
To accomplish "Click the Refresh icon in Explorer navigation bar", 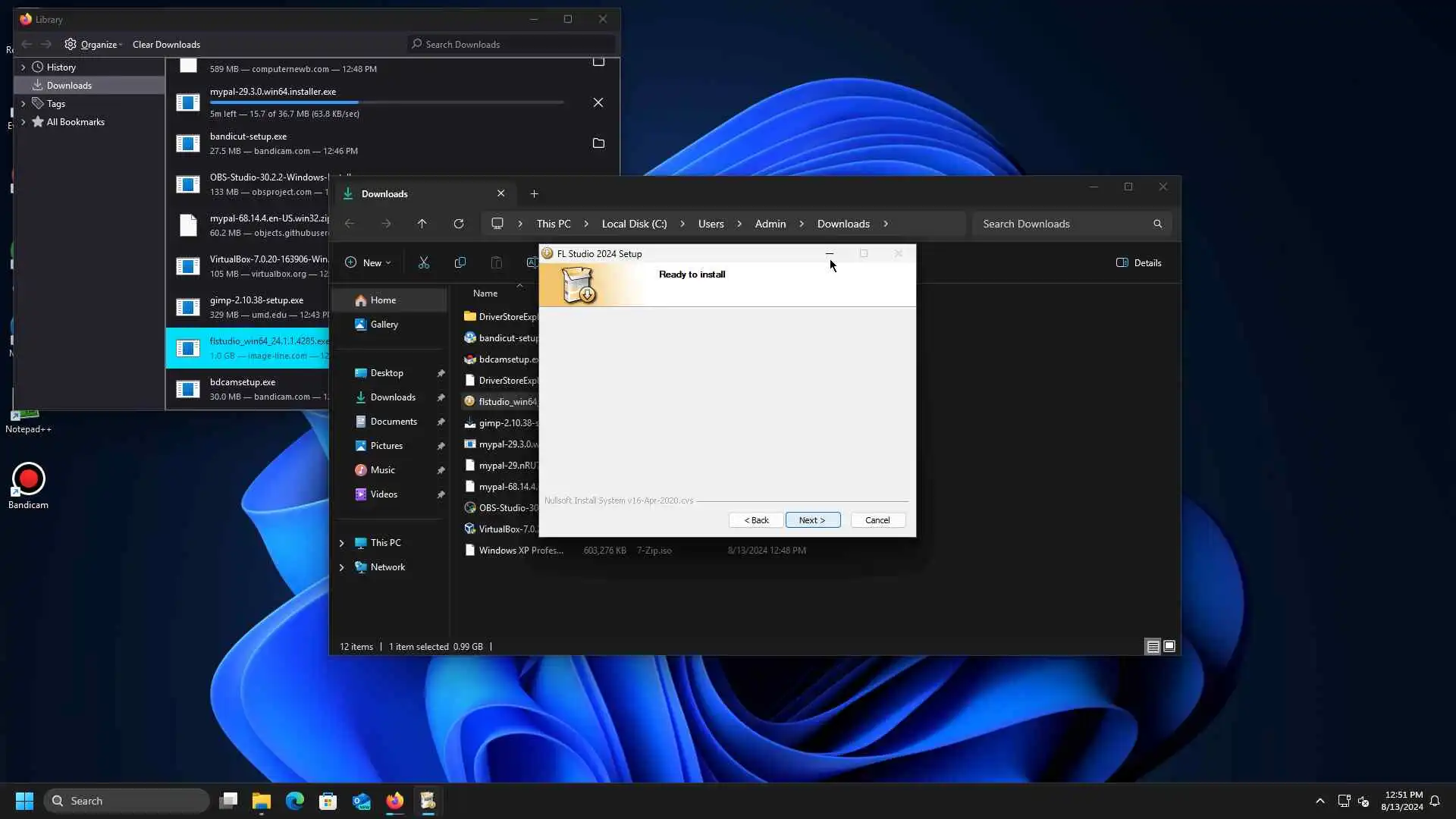I will (x=458, y=224).
